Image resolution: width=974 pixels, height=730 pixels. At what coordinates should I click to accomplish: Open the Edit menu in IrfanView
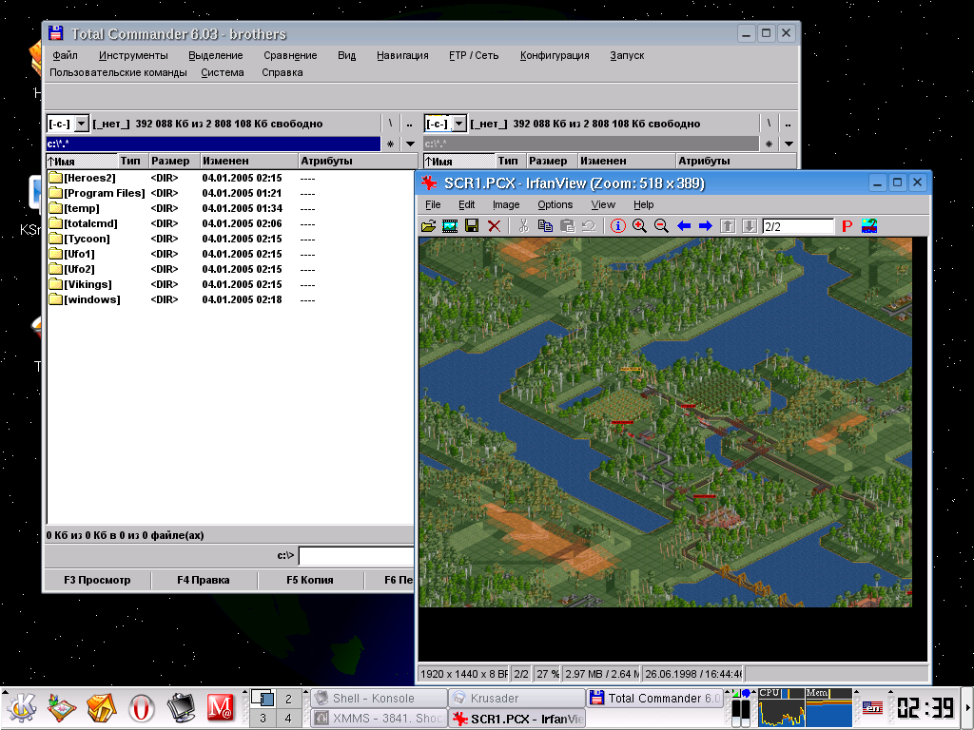pos(466,204)
